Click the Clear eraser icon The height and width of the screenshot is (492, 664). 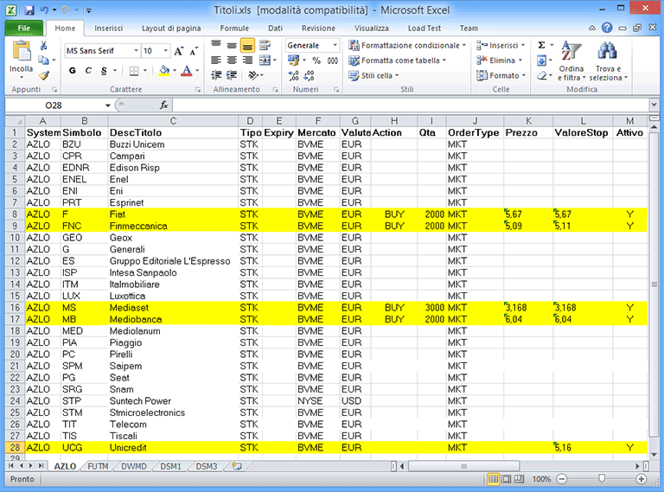tap(541, 76)
